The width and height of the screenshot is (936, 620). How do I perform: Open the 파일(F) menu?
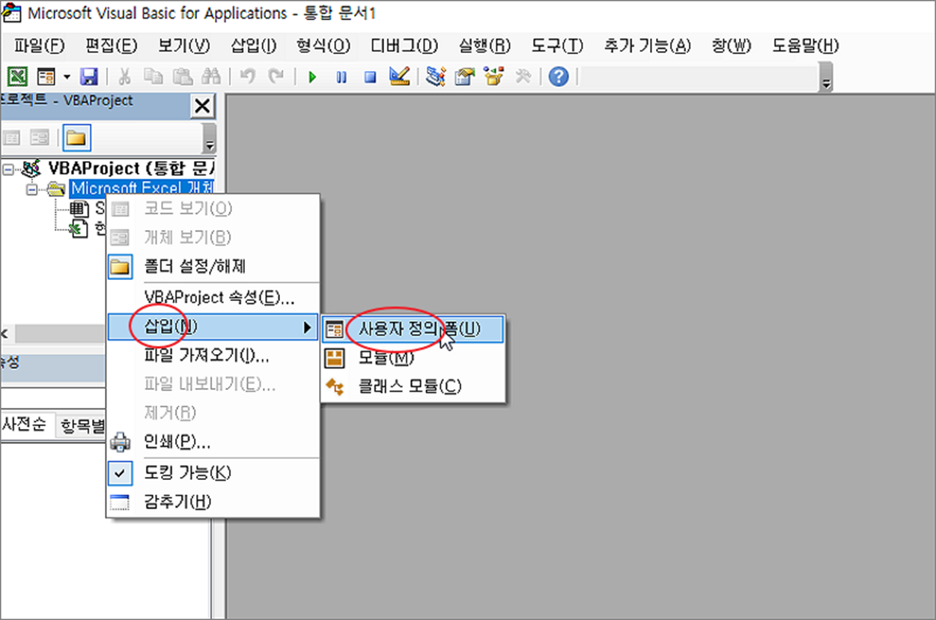40,46
